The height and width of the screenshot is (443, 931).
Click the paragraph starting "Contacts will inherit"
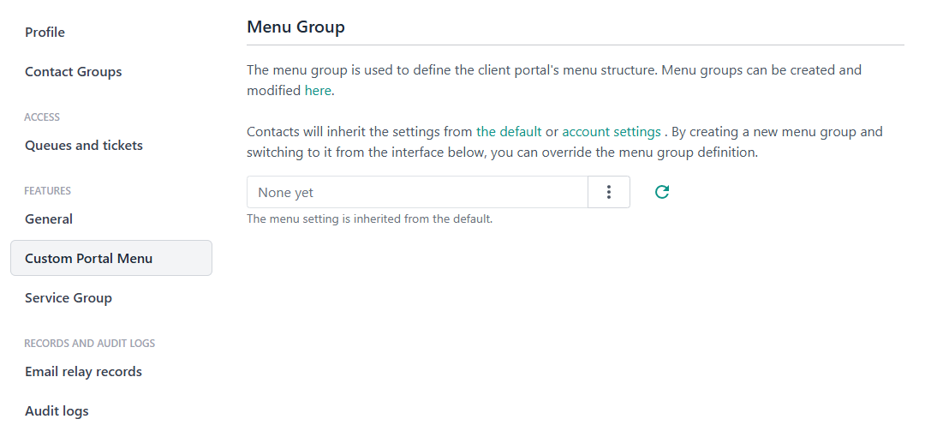pos(360,132)
